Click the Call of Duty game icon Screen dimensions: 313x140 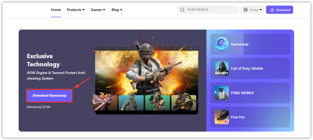[222, 68]
